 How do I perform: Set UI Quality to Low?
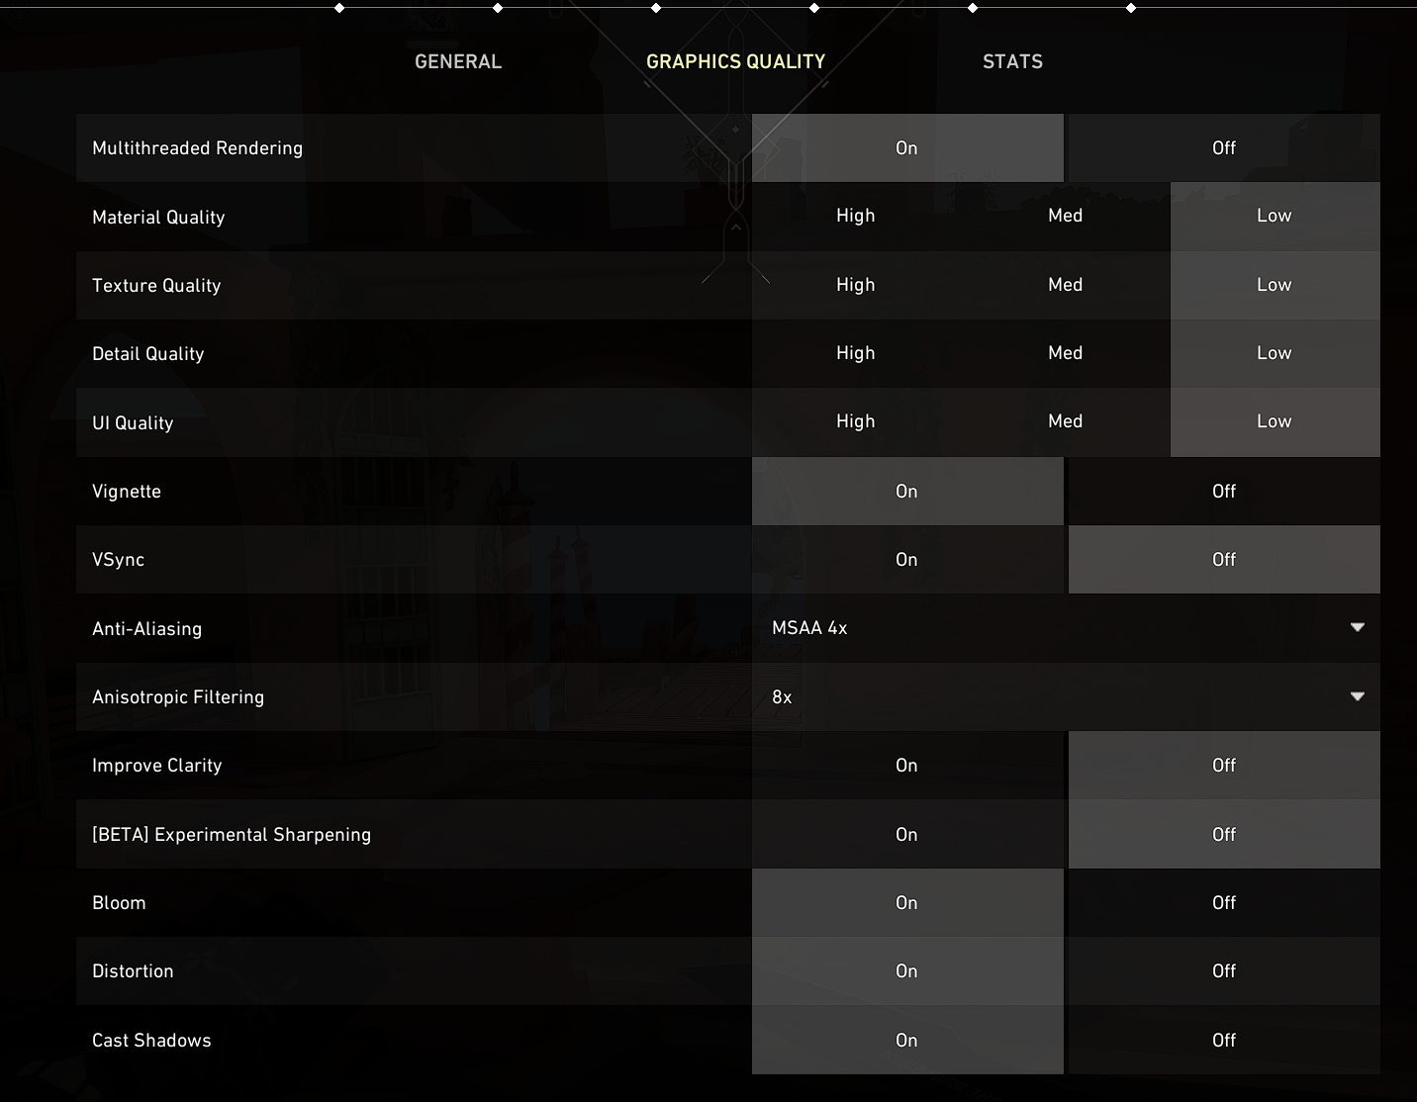[x=1275, y=421]
